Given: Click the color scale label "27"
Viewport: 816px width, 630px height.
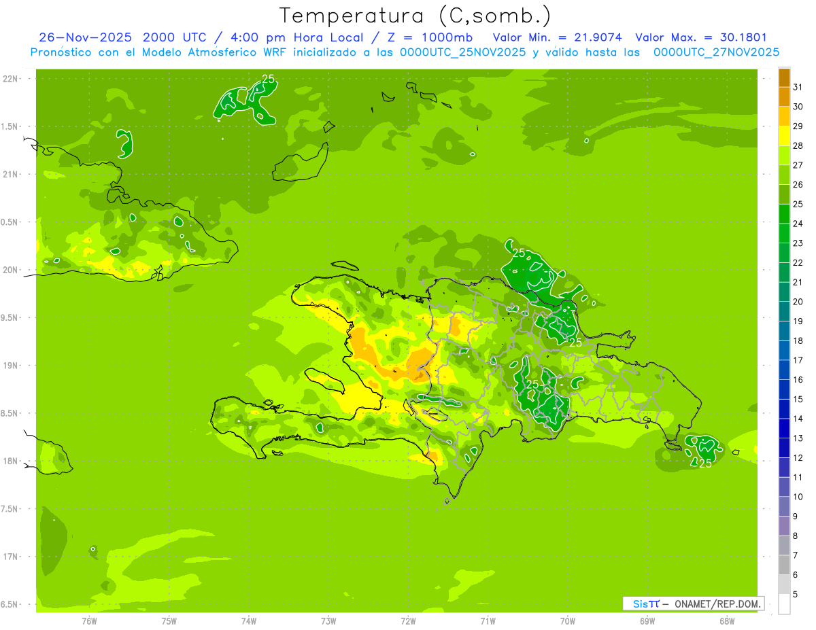Looking at the screenshot, I should (x=798, y=164).
